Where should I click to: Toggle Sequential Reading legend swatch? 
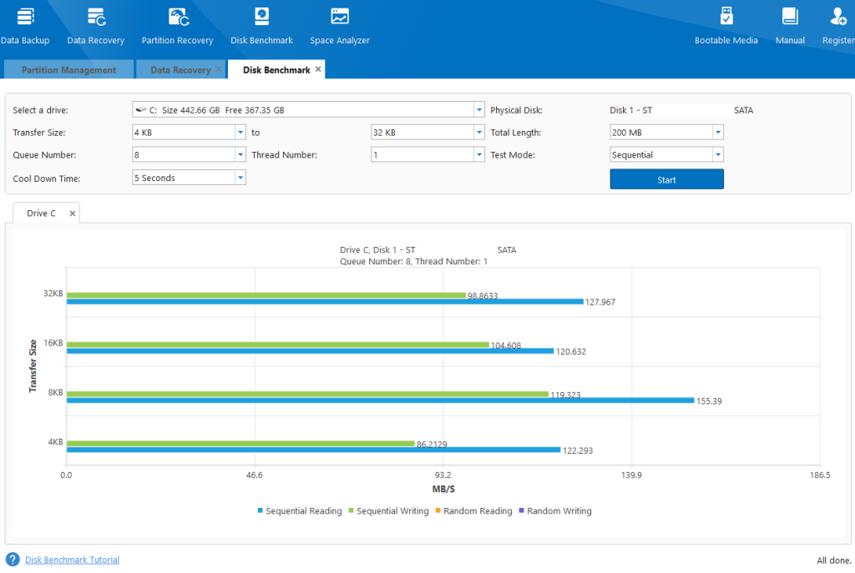click(261, 510)
